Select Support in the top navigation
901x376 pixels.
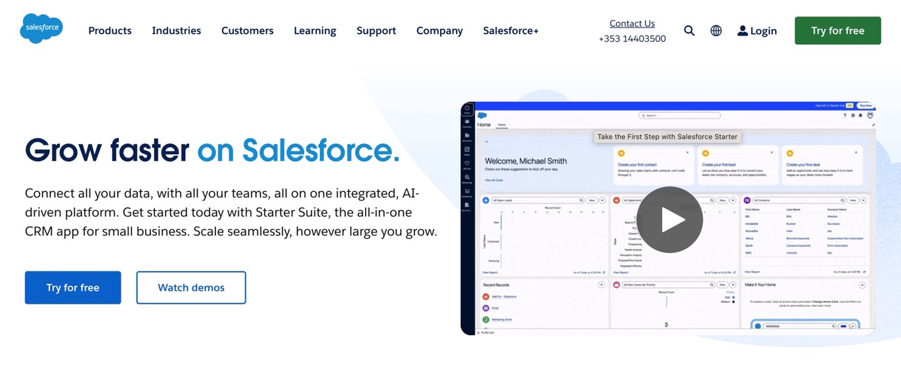[376, 31]
